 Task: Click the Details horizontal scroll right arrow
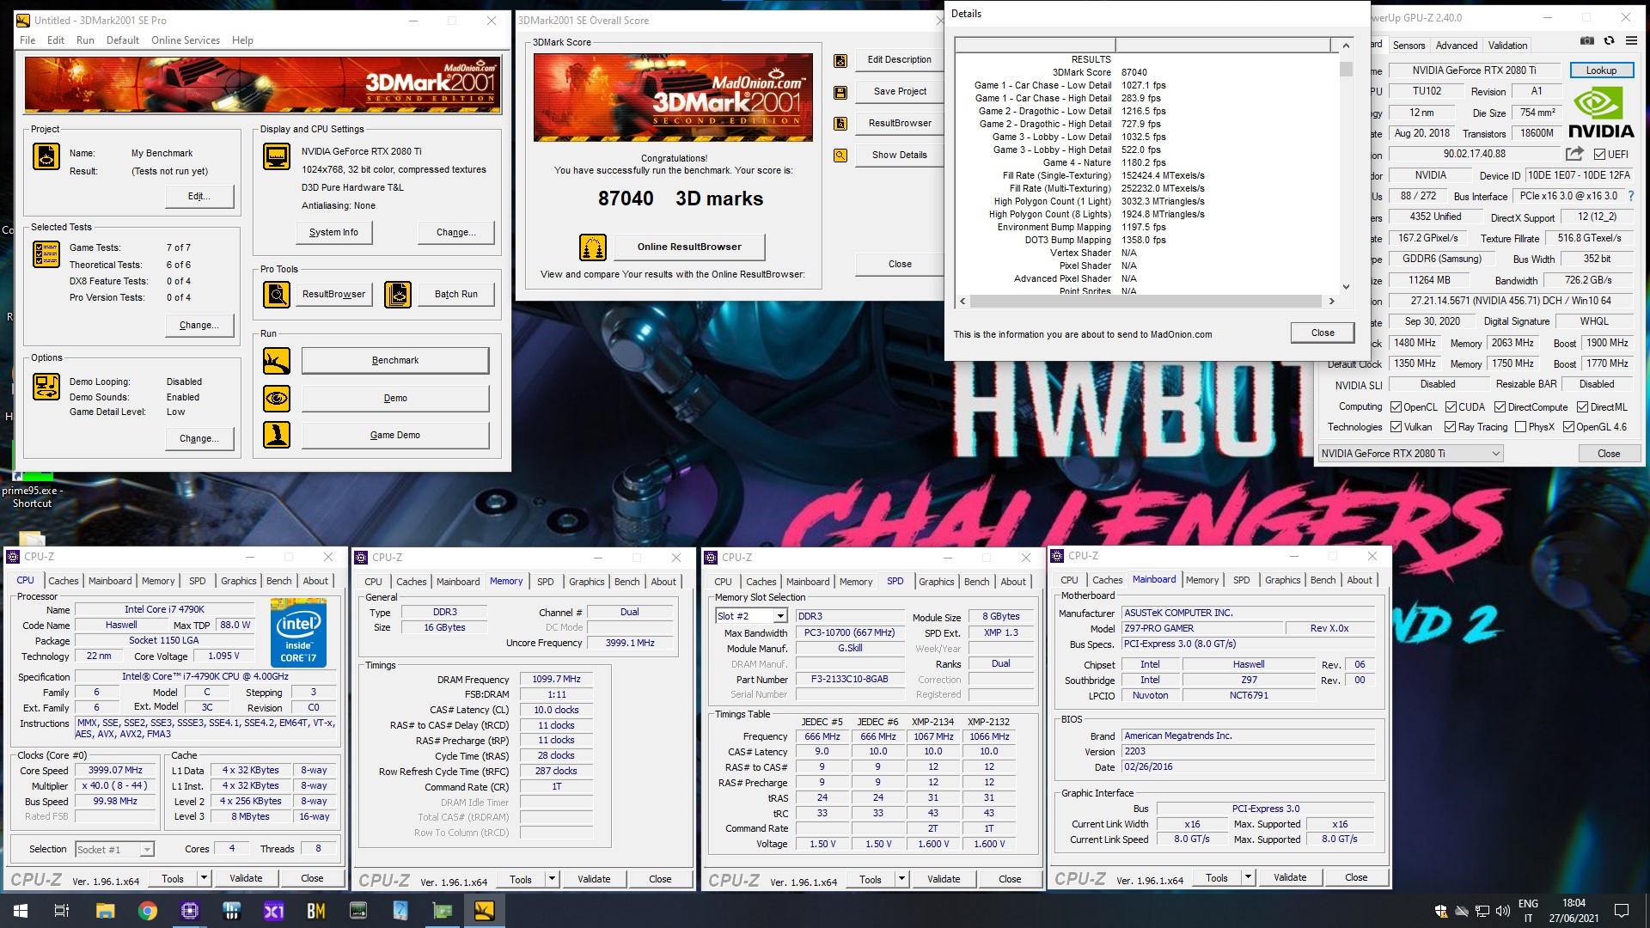pyautogui.click(x=1331, y=302)
